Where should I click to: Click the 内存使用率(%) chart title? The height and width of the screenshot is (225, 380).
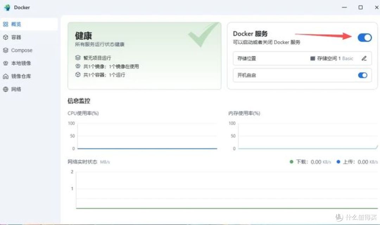coord(244,113)
